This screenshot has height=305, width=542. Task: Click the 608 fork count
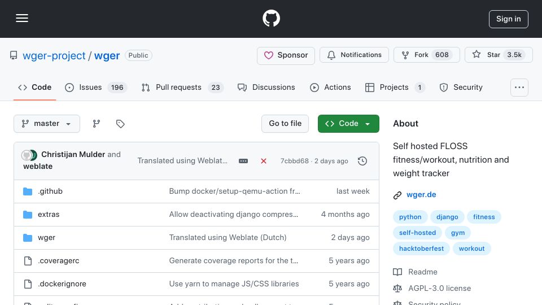442,55
